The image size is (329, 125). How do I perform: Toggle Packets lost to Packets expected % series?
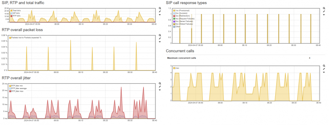(25, 38)
